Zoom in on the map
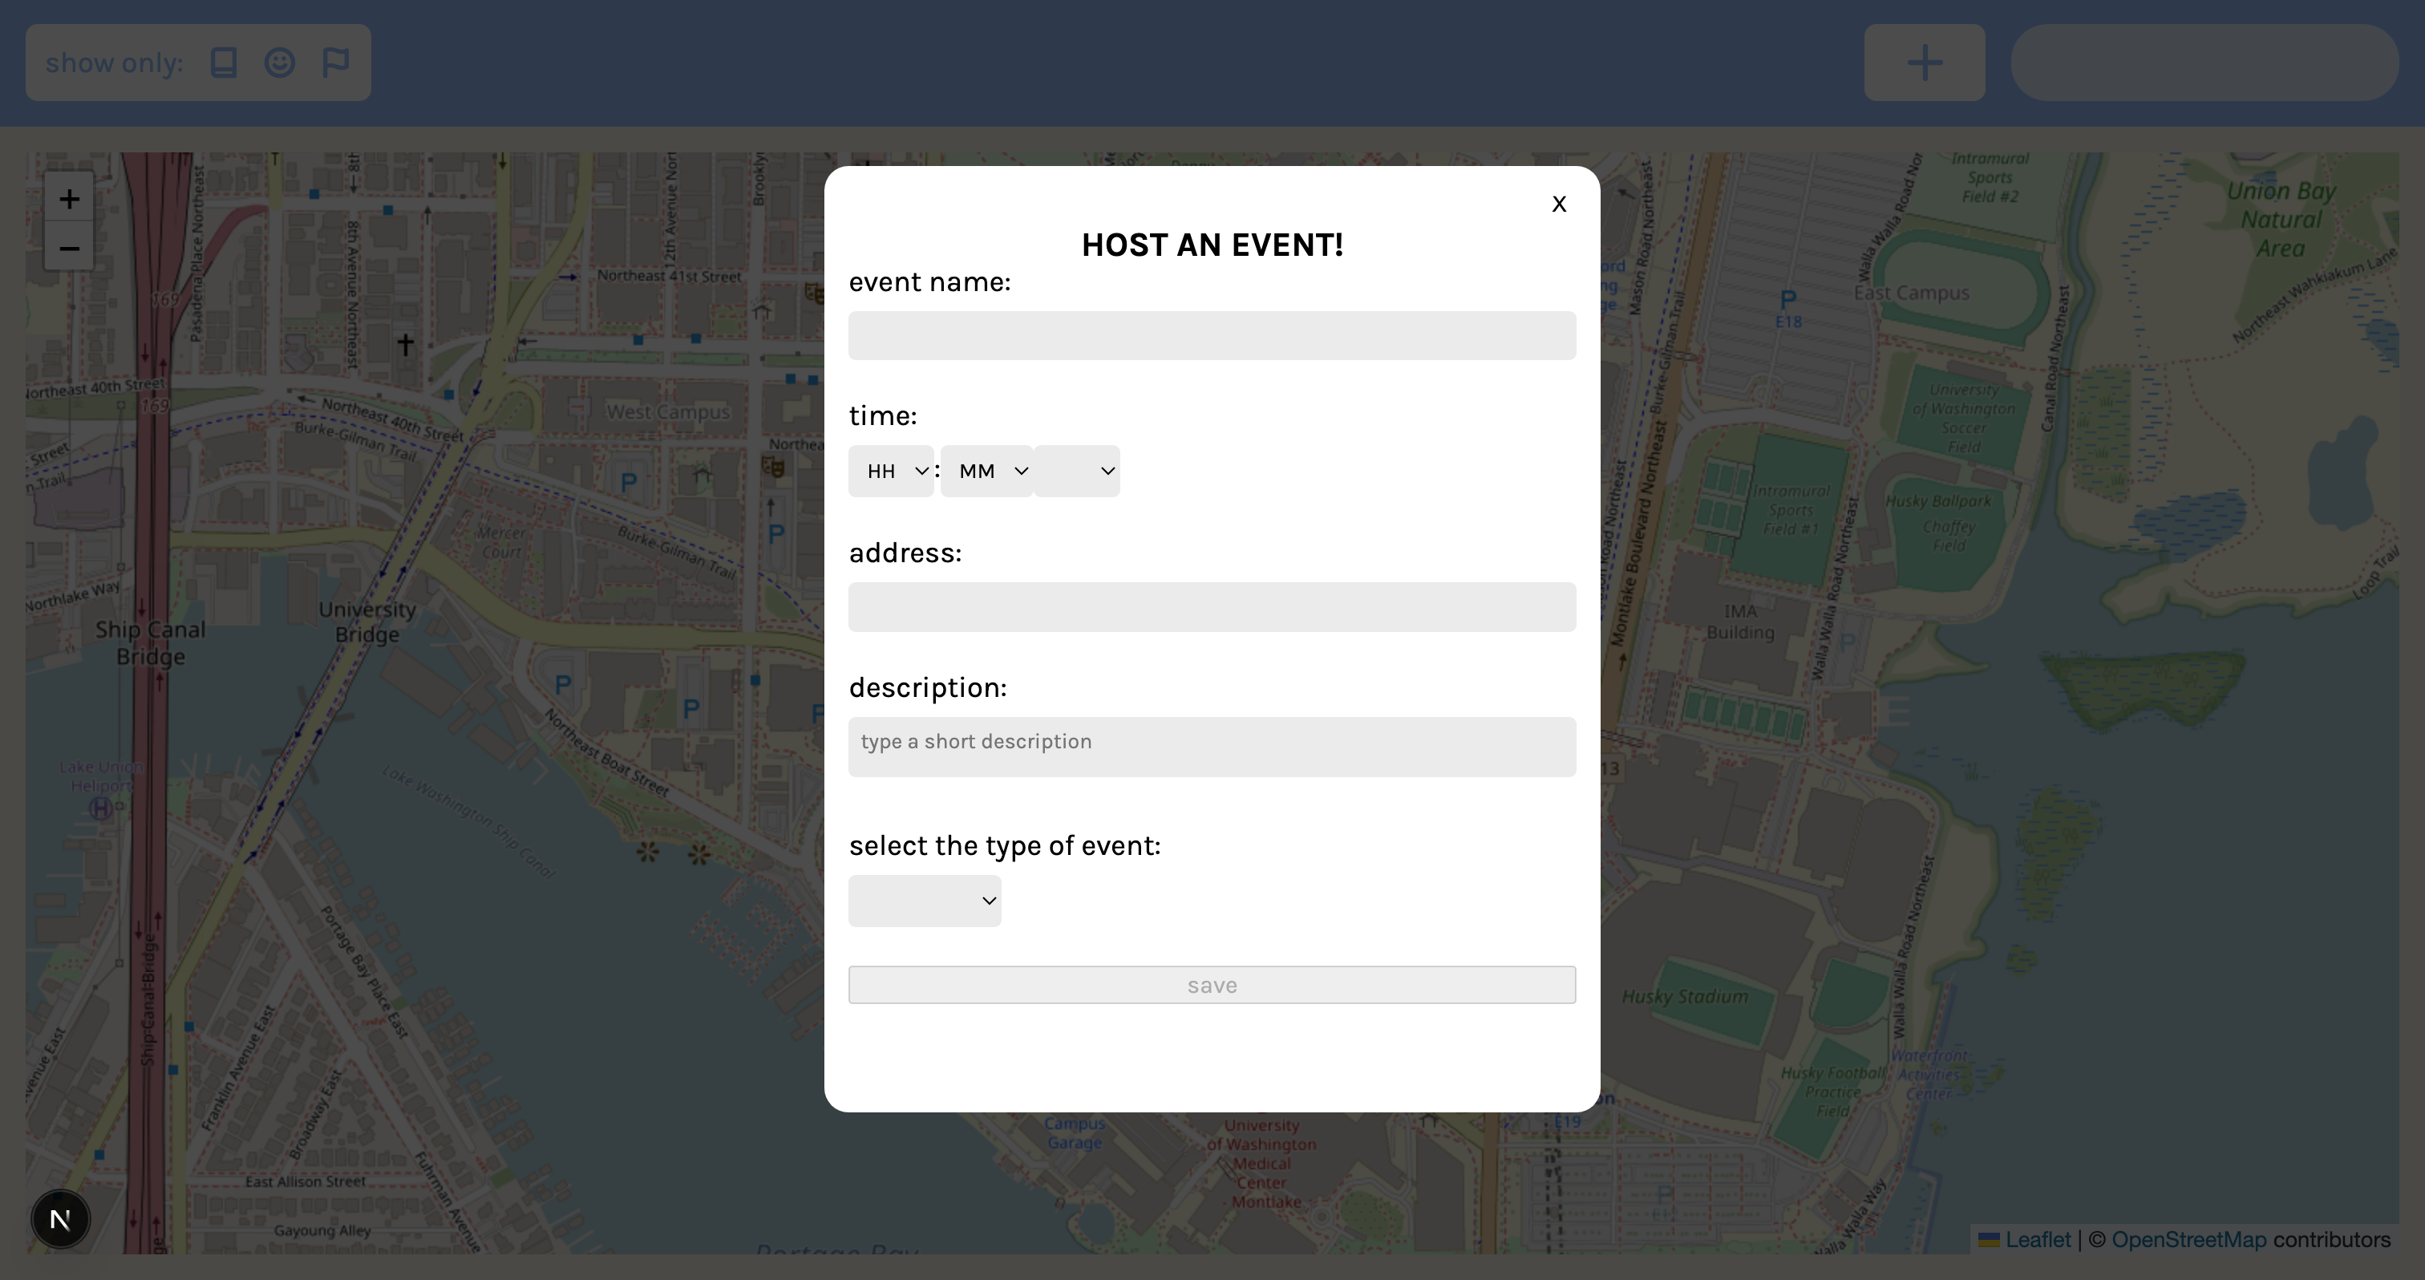The width and height of the screenshot is (2425, 1280). pyautogui.click(x=69, y=199)
